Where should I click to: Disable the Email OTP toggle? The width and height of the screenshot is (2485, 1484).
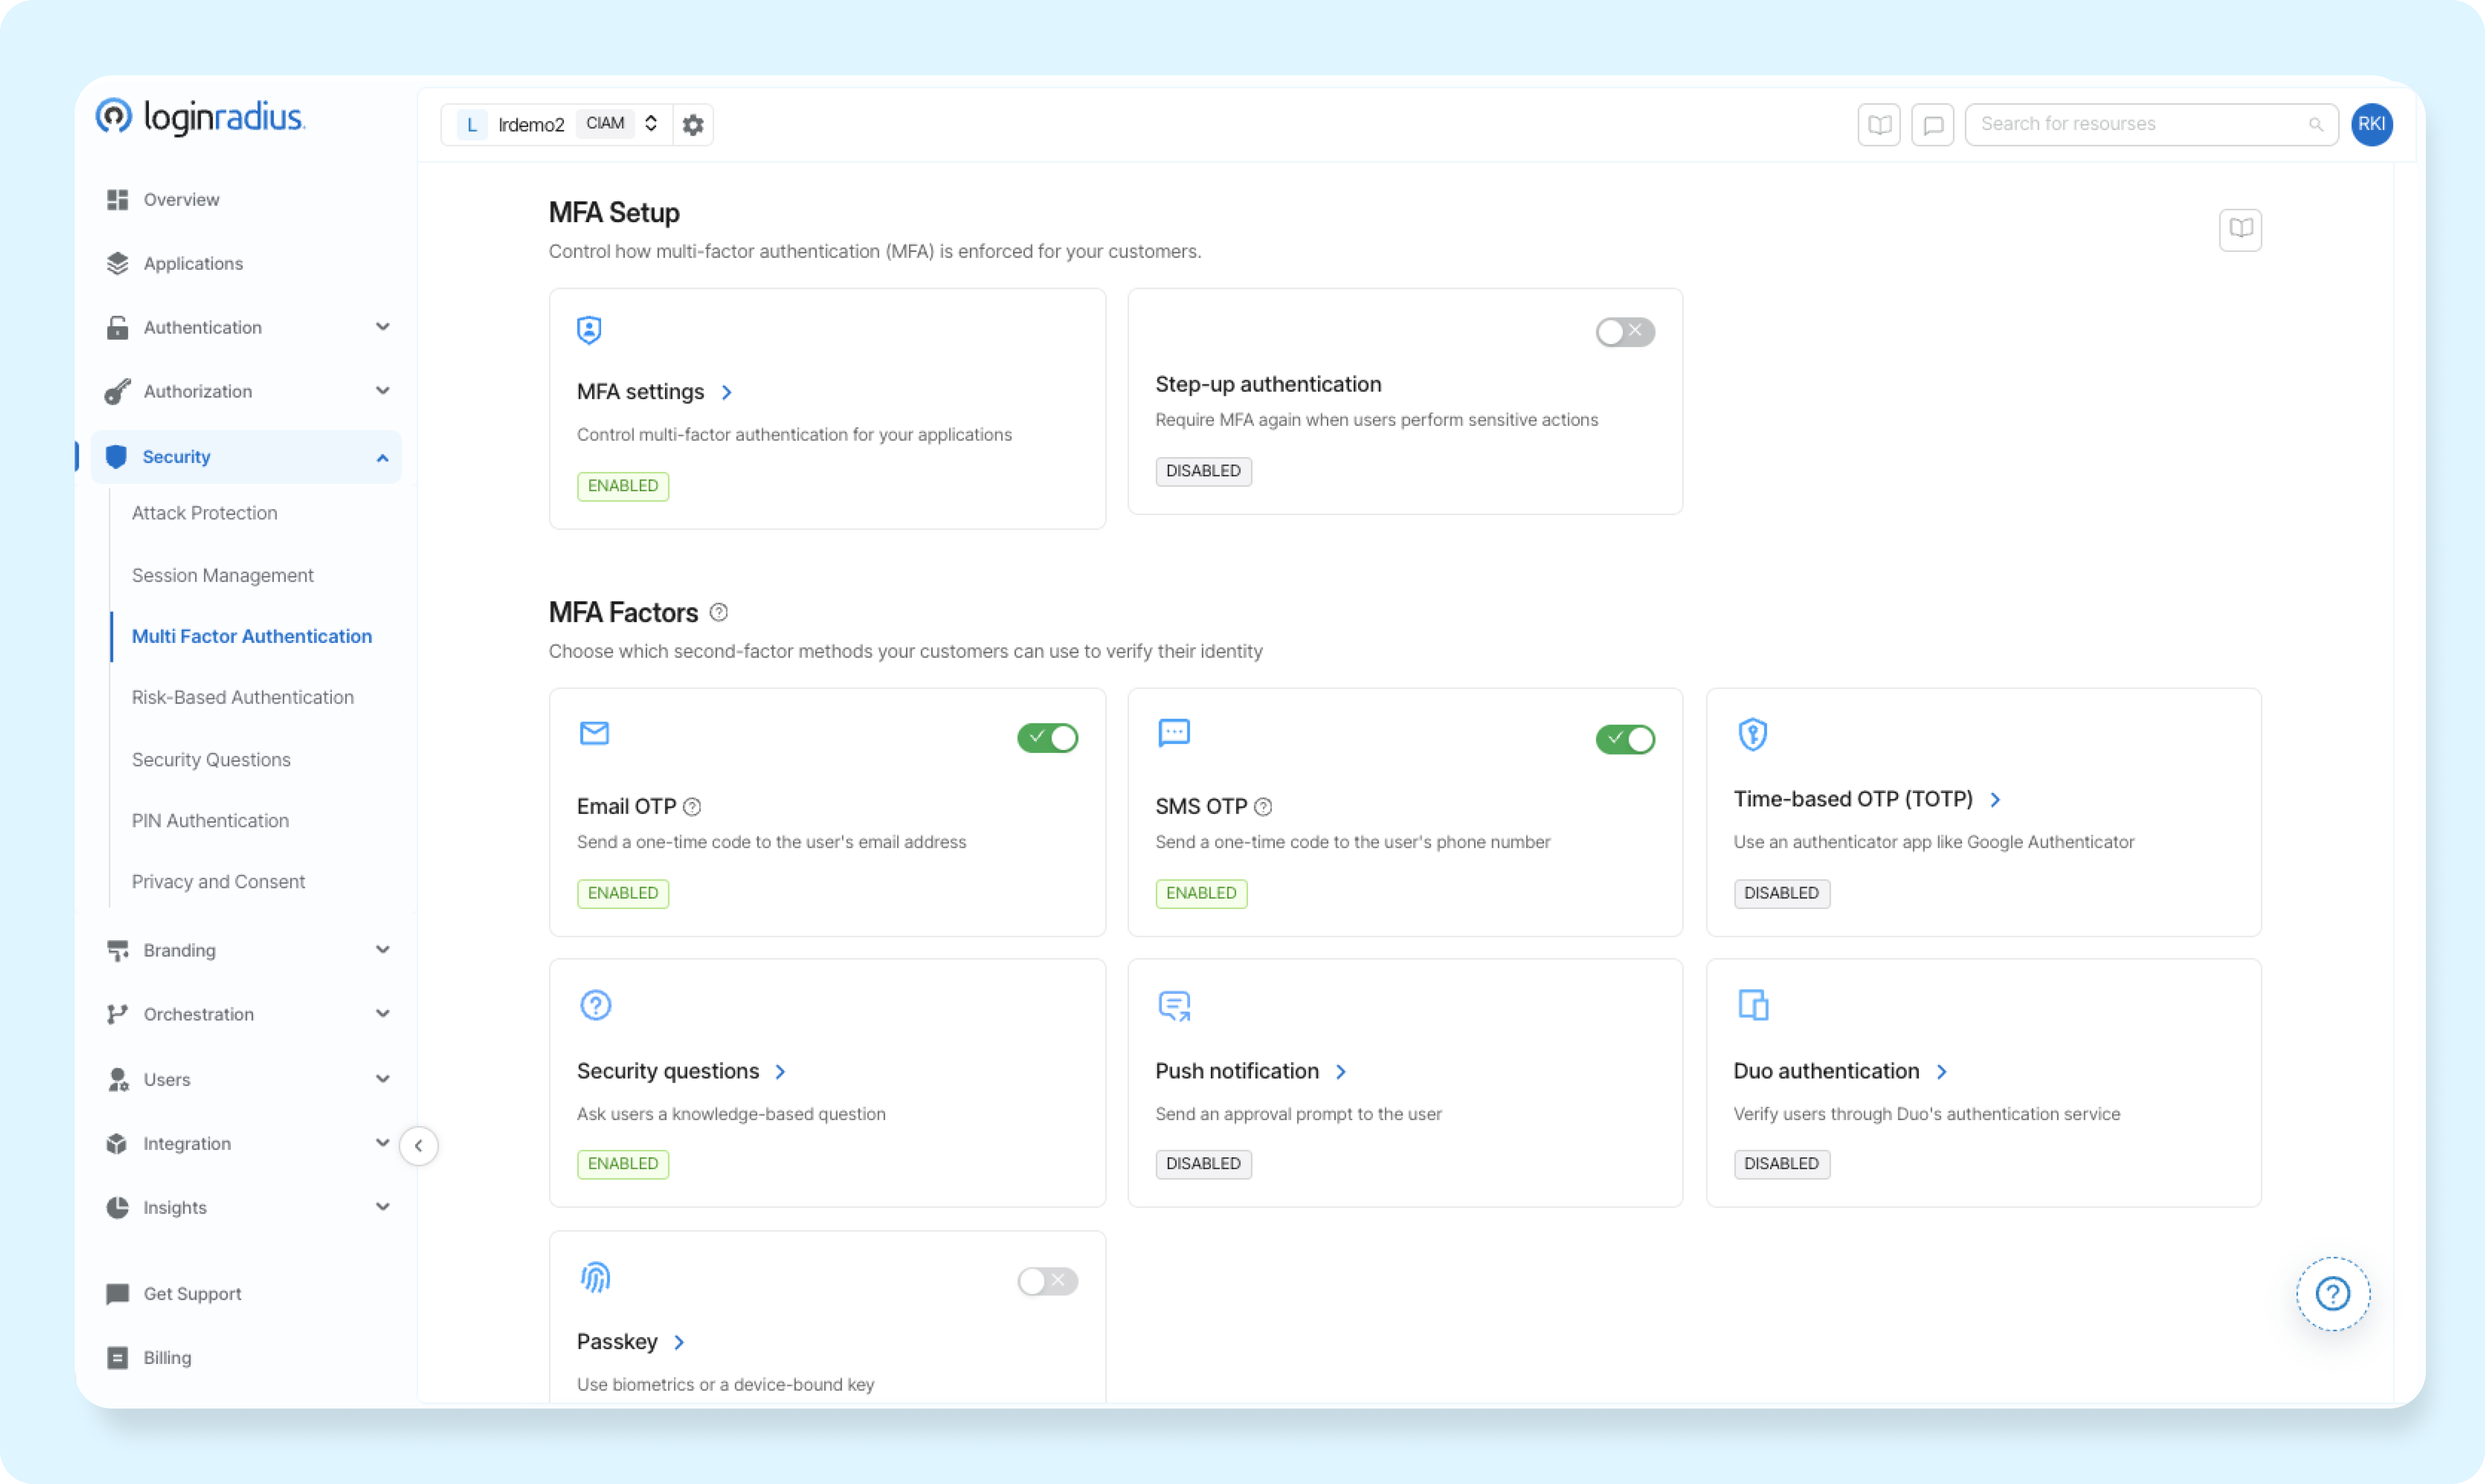(1047, 738)
